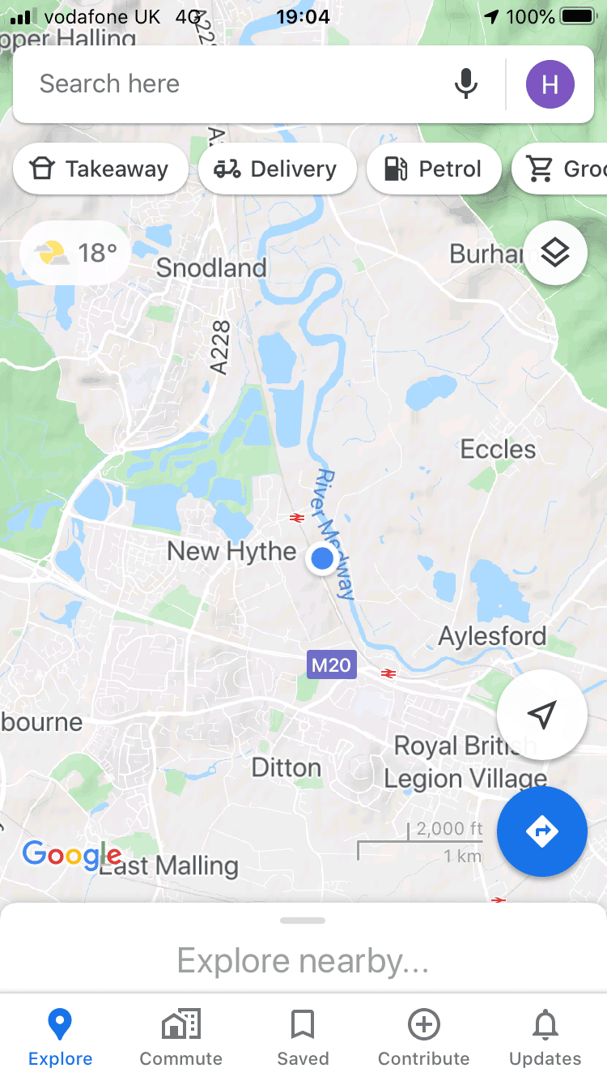Viewport: 607px width, 1081px height.
Task: Expand the Explore nearby bottom sheet handle
Action: point(303,921)
